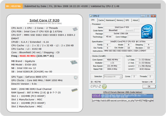Click the Level 3 cache value 8192 KBytes
Screen dimensions: 166x116
pyautogui.click(x=144, y=69)
